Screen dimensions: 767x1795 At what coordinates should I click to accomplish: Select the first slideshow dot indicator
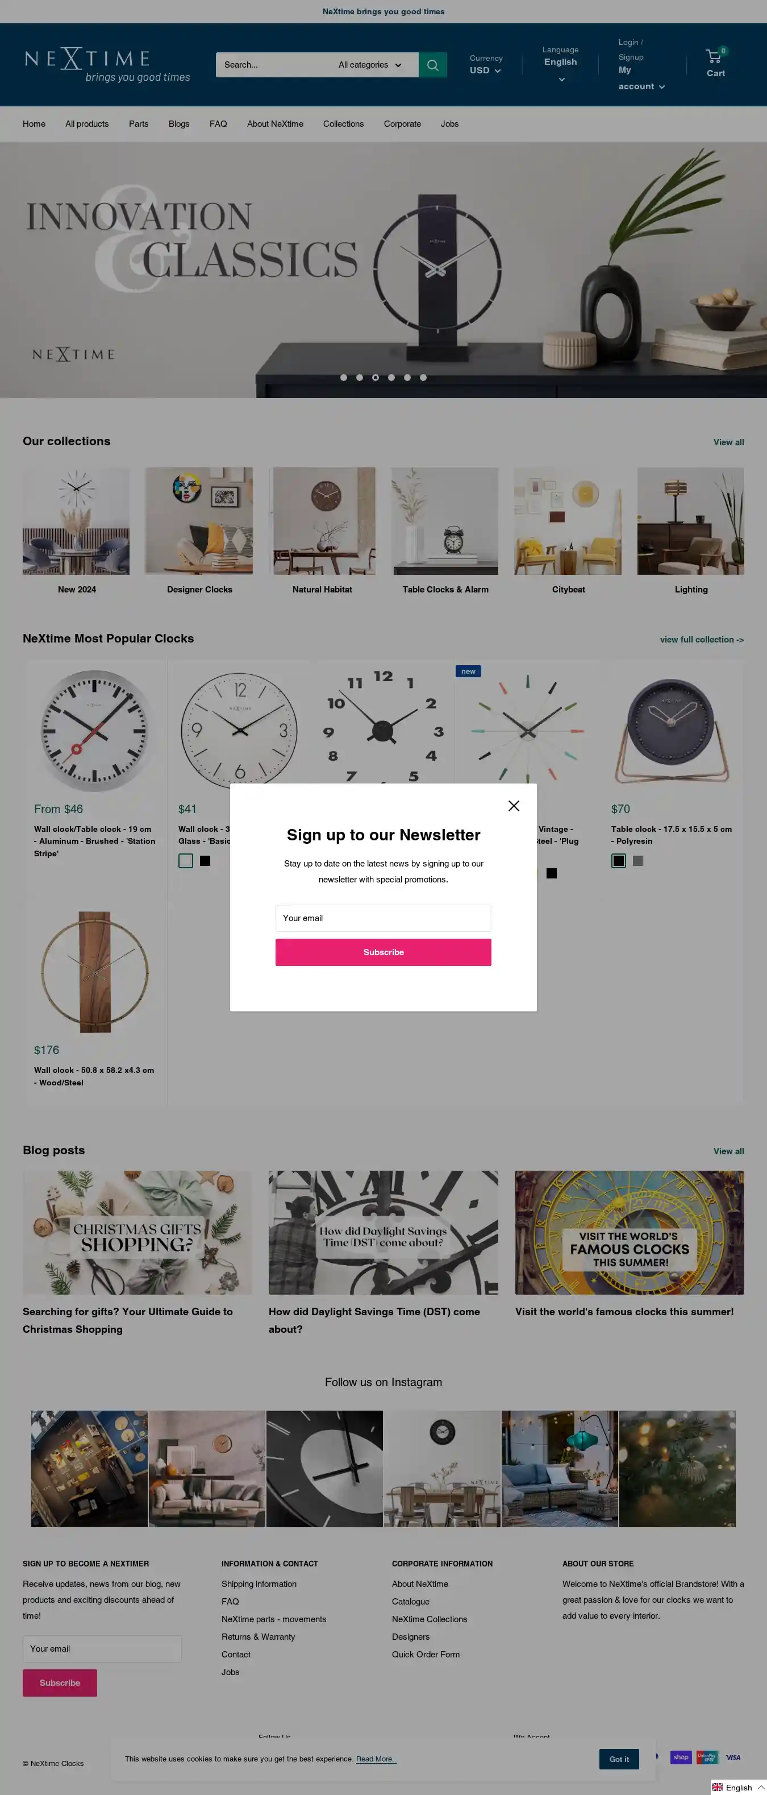pyautogui.click(x=343, y=378)
